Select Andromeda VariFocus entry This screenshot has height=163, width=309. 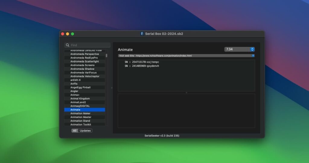(85, 72)
